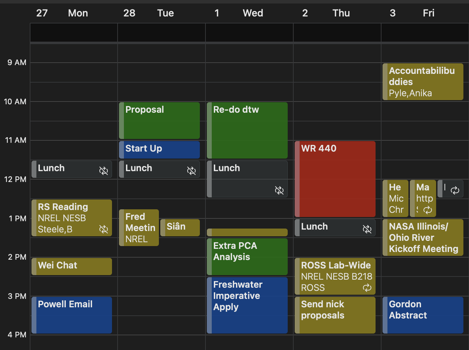
Task: Select the Siân event on Tuesday
Action: coord(180,227)
